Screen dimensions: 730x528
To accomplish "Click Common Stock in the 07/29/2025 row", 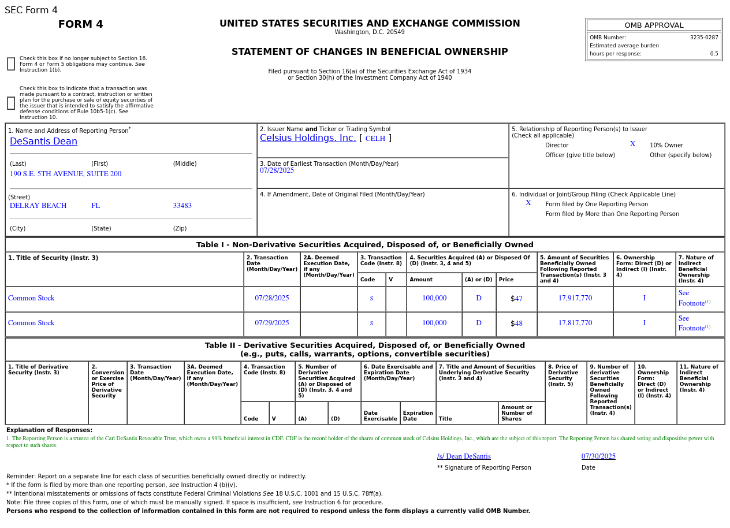I will click(x=31, y=323).
